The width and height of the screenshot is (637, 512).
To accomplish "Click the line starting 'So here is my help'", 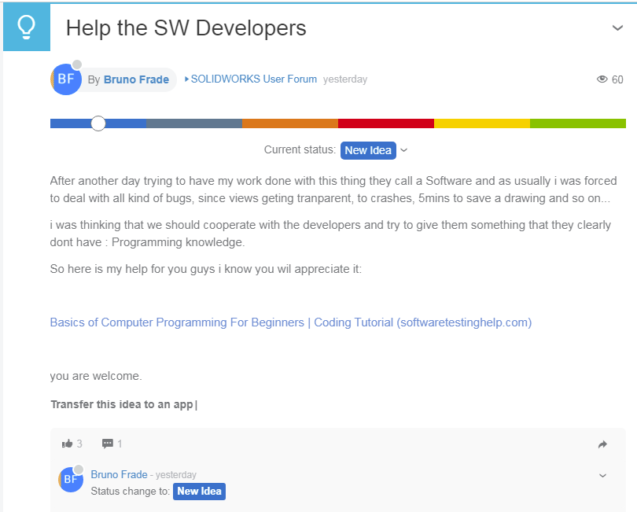I will pyautogui.click(x=205, y=269).
